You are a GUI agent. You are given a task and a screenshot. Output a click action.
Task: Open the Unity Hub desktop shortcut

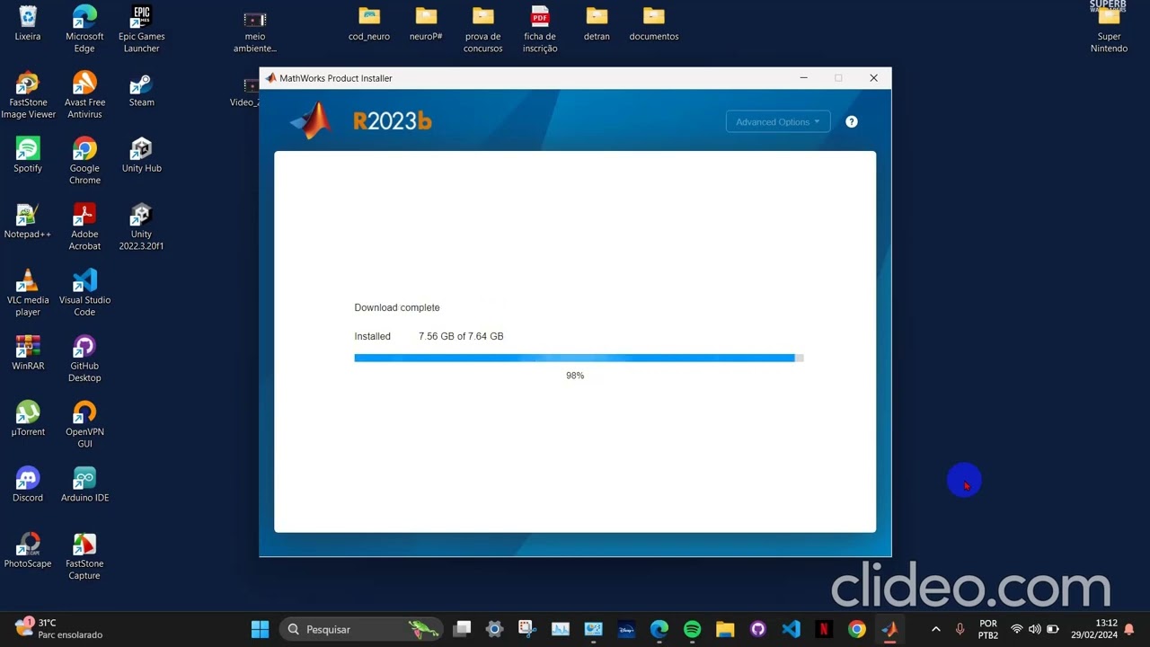click(x=141, y=155)
